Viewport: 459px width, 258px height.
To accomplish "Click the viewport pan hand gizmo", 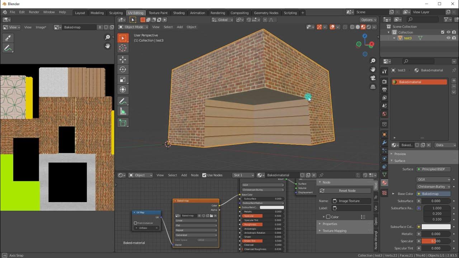I will click(x=373, y=70).
